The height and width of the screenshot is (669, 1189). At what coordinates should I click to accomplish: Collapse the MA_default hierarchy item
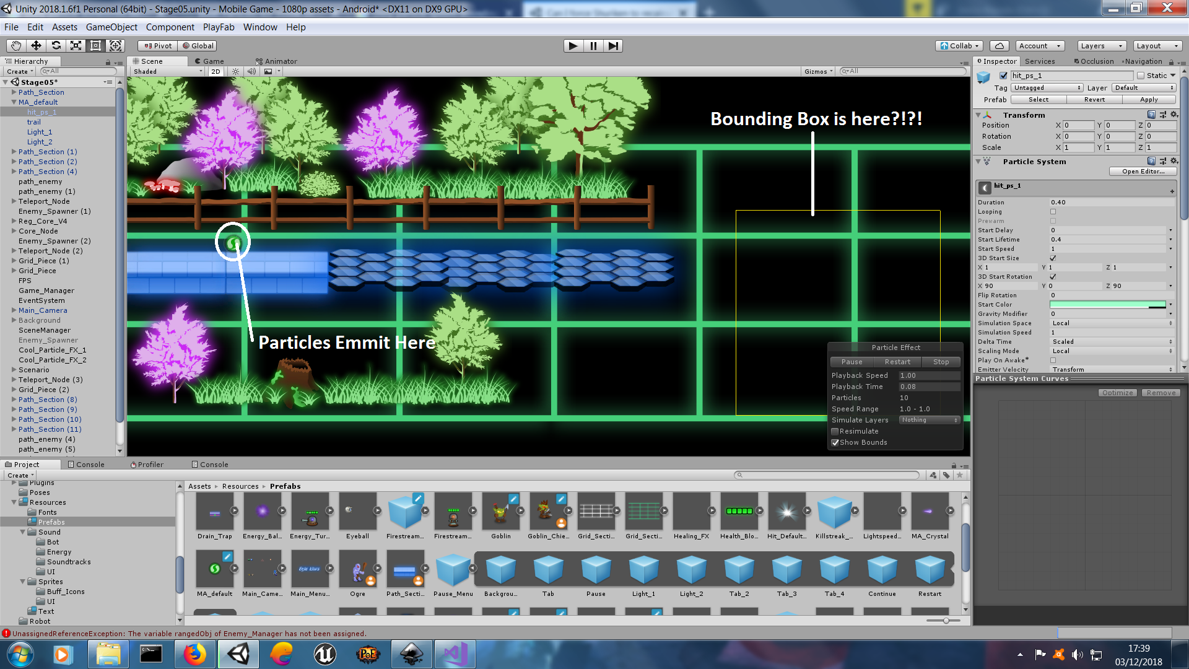coord(14,102)
